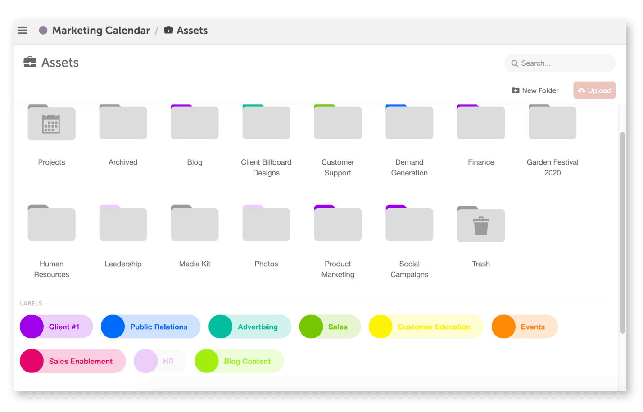
Task: Select the Public Relations label
Action: pyautogui.click(x=150, y=327)
